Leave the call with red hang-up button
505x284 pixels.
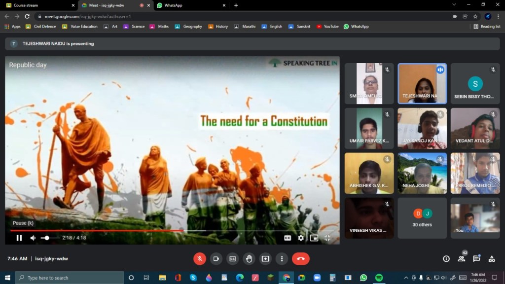300,258
